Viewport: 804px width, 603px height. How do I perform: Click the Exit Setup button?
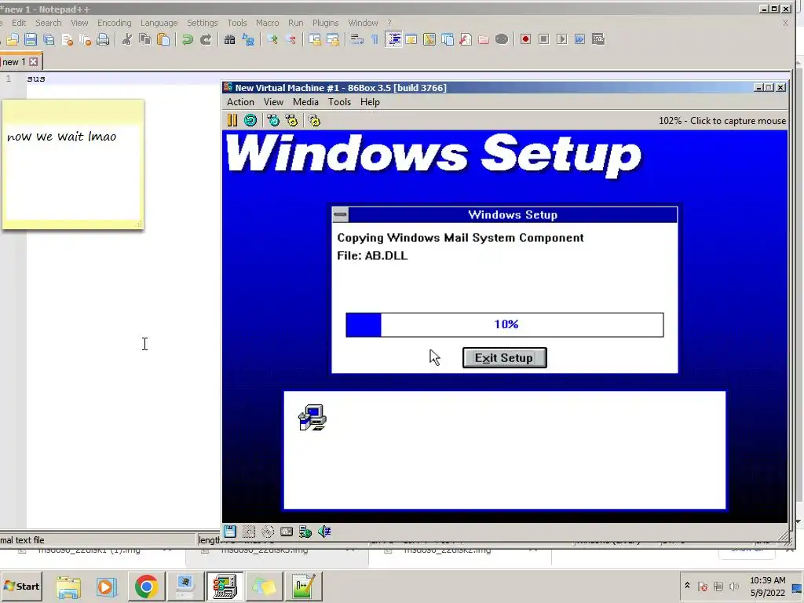505,358
